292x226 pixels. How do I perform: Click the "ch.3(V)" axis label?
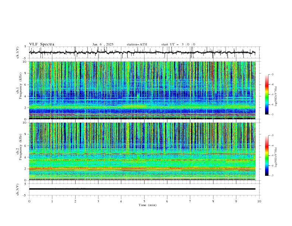18,189
